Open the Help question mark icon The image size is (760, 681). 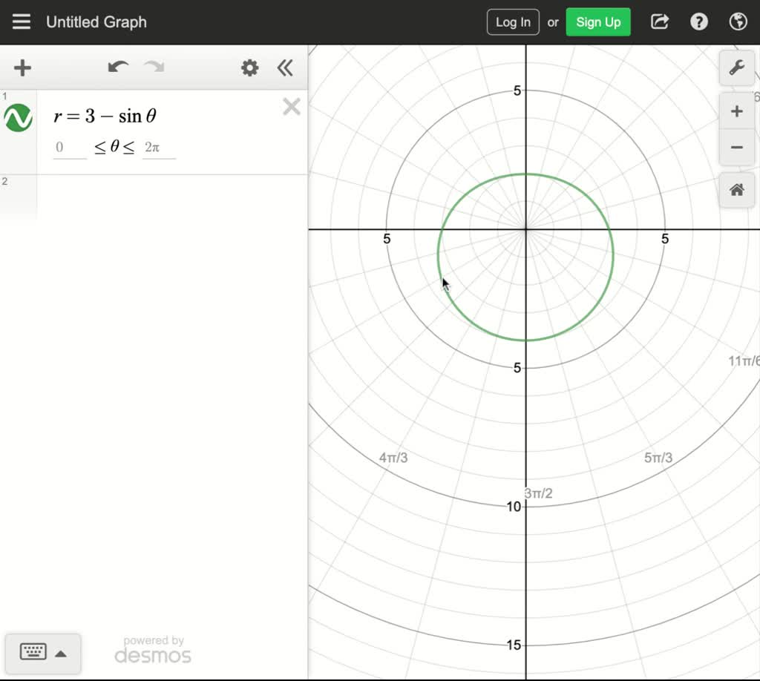tap(699, 22)
